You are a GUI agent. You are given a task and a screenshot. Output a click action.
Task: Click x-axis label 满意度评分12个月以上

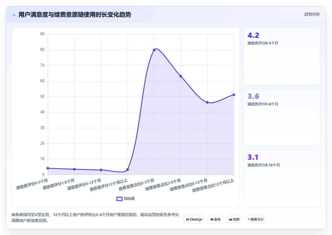pos(109,185)
